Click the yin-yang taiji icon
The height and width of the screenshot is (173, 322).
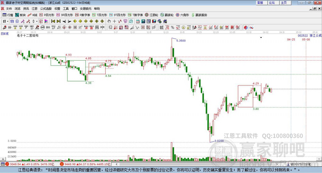point(246,28)
